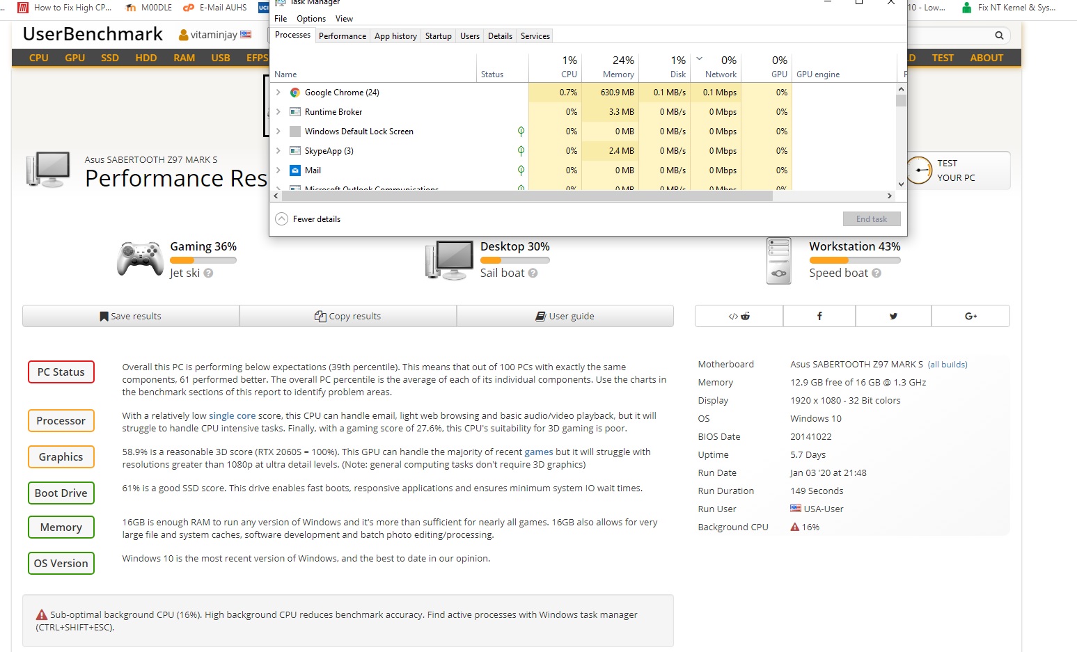The width and height of the screenshot is (1077, 652).
Task: Click the suspended leaf icon for SkypeApp
Action: [x=521, y=150]
